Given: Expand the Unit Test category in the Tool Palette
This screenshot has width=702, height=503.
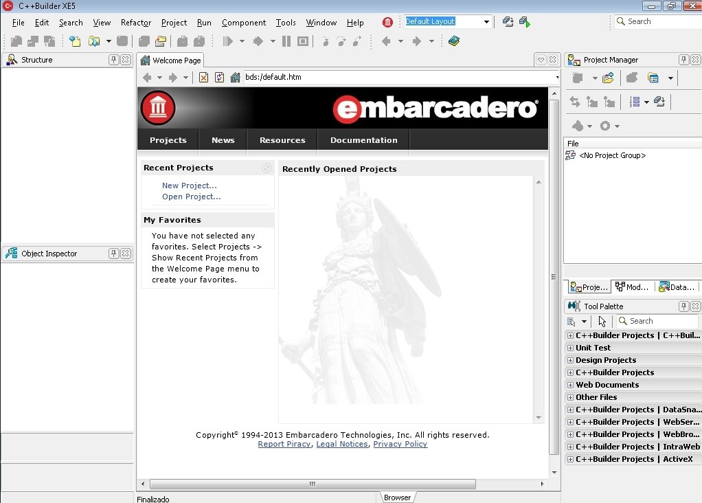Looking at the screenshot, I should 570,348.
